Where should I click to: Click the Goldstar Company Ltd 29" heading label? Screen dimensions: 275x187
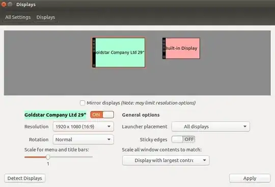pyautogui.click(x=55, y=115)
